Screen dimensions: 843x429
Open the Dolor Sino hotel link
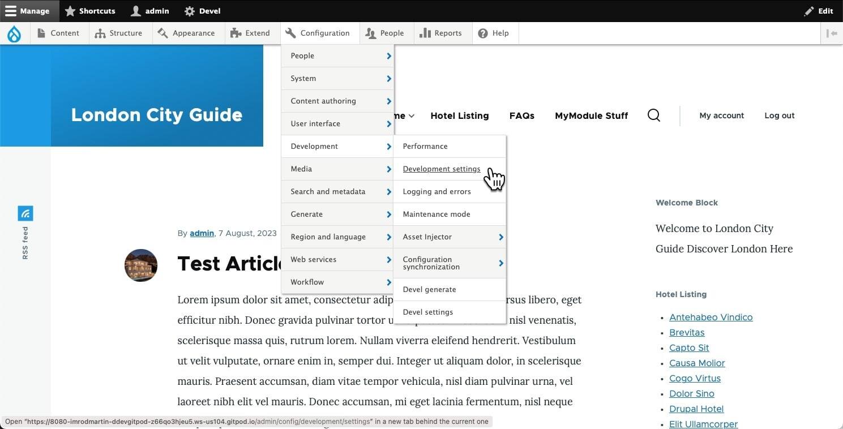point(692,394)
